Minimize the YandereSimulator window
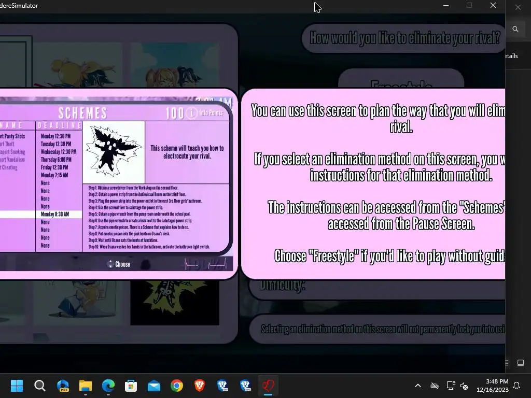This screenshot has width=531, height=398. (446, 5)
